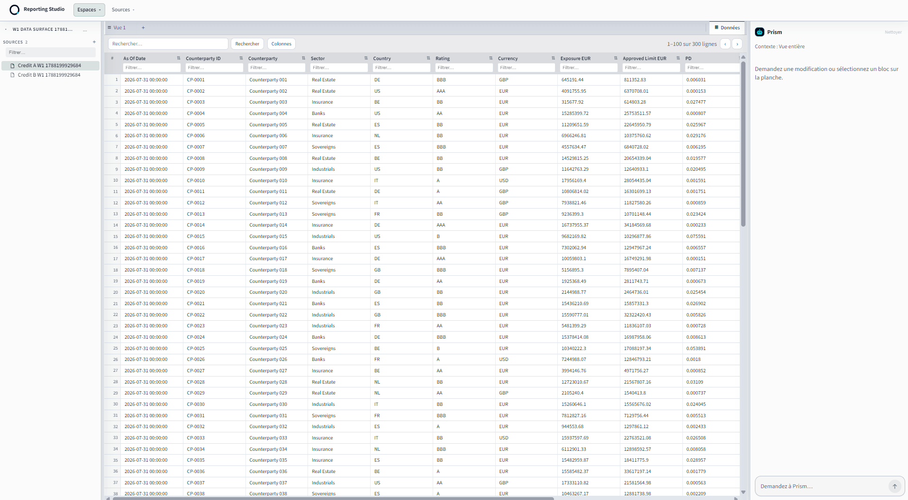Select source Credit A W1 1788199929684
This screenshot has width=908, height=500.
[x=50, y=66]
